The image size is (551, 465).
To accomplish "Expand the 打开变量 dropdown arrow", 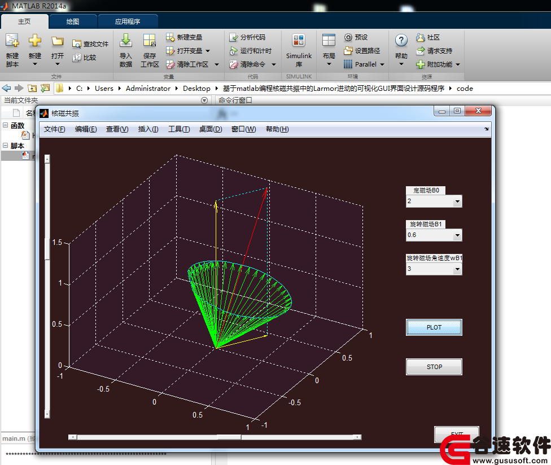I will click(208, 51).
